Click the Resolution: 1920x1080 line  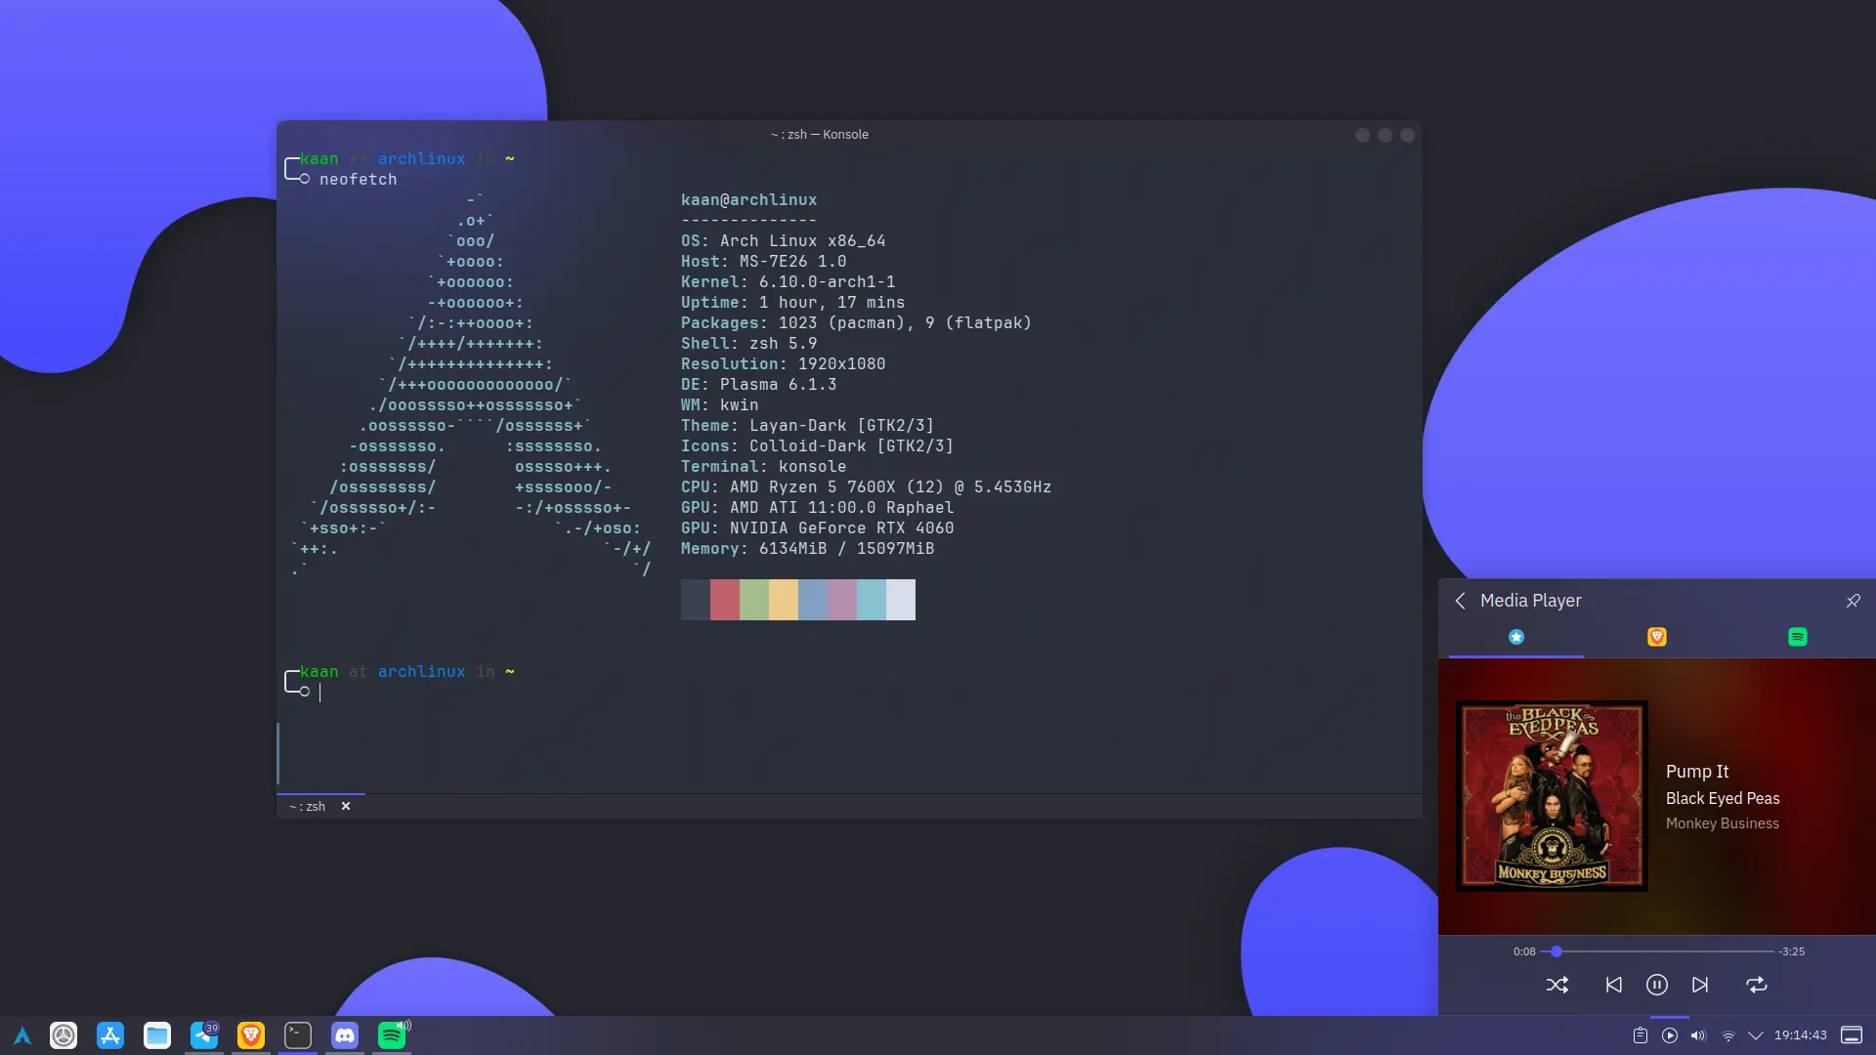coord(783,364)
